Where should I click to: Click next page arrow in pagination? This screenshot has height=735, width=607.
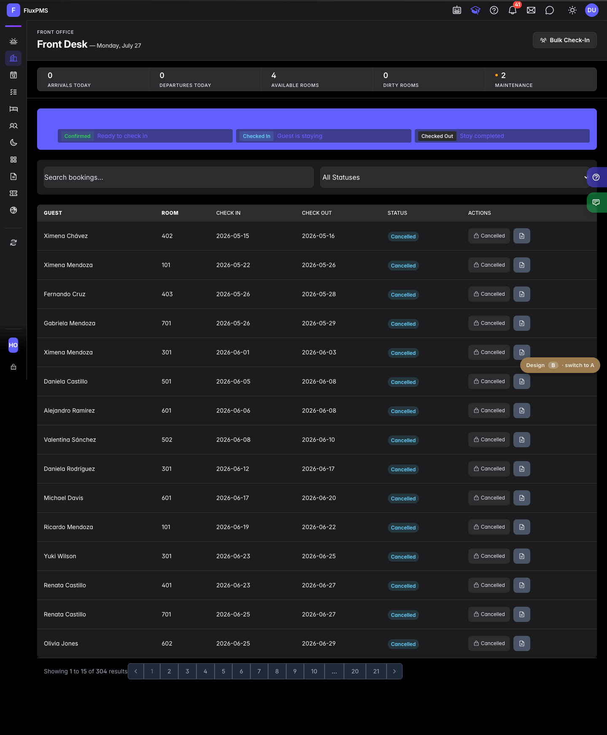coord(395,671)
